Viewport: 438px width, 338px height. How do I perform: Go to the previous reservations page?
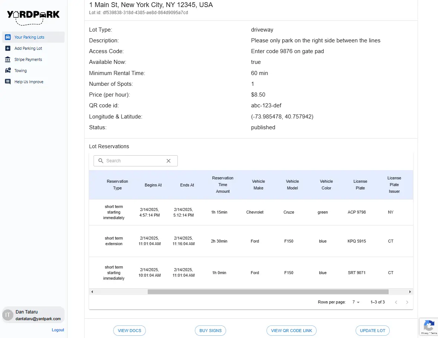pyautogui.click(x=396, y=302)
